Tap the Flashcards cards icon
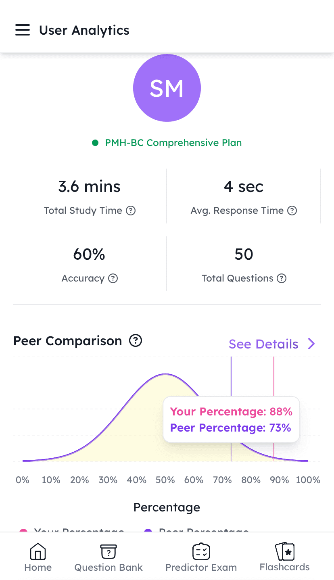This screenshot has width=334, height=580. (285, 551)
